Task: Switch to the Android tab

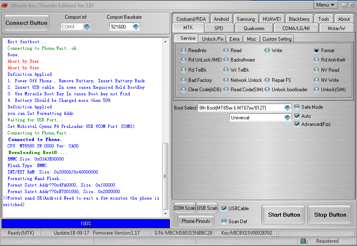Action: (x=221, y=19)
